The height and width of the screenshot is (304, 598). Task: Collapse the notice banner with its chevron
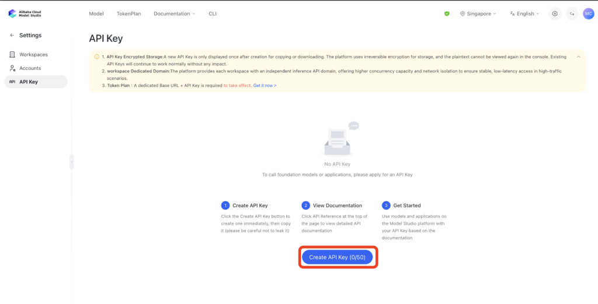(579, 57)
